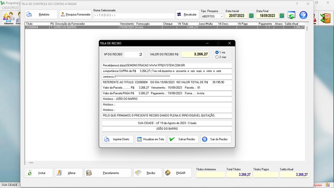The image size is (334, 188).
Task: Click the green refresh icon in toolbar
Action: 291,15
